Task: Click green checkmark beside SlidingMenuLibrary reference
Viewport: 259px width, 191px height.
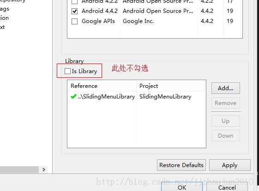Action: click(73, 96)
